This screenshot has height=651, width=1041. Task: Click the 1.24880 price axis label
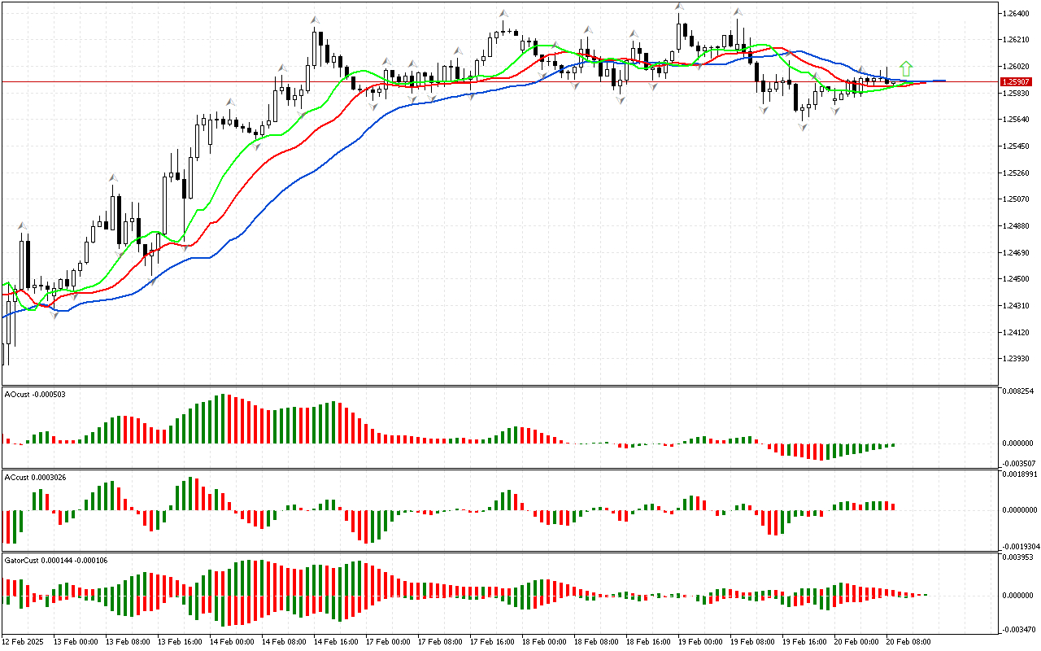pos(1017,226)
